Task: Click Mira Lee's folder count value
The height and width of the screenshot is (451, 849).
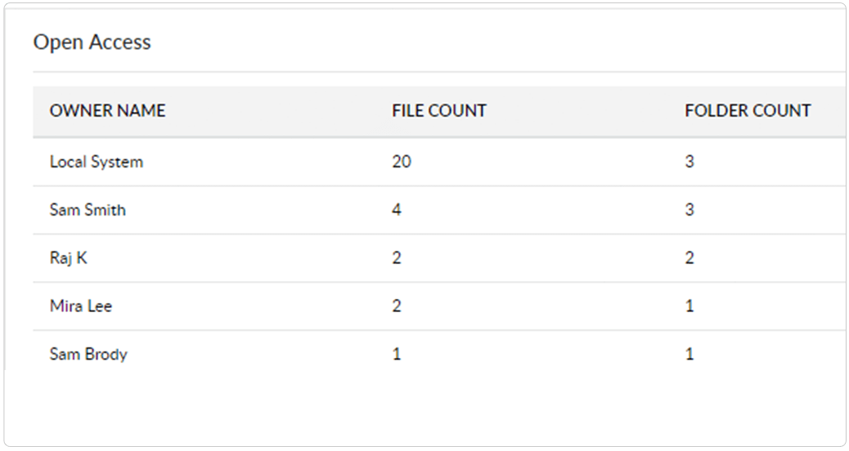Action: pyautogui.click(x=690, y=306)
